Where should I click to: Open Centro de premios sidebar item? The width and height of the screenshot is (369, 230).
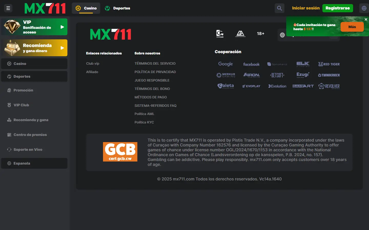34,135
